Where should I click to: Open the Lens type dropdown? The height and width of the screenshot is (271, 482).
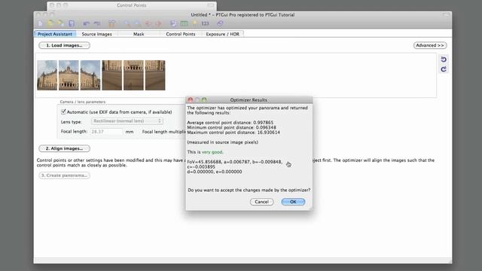pyautogui.click(x=127, y=121)
